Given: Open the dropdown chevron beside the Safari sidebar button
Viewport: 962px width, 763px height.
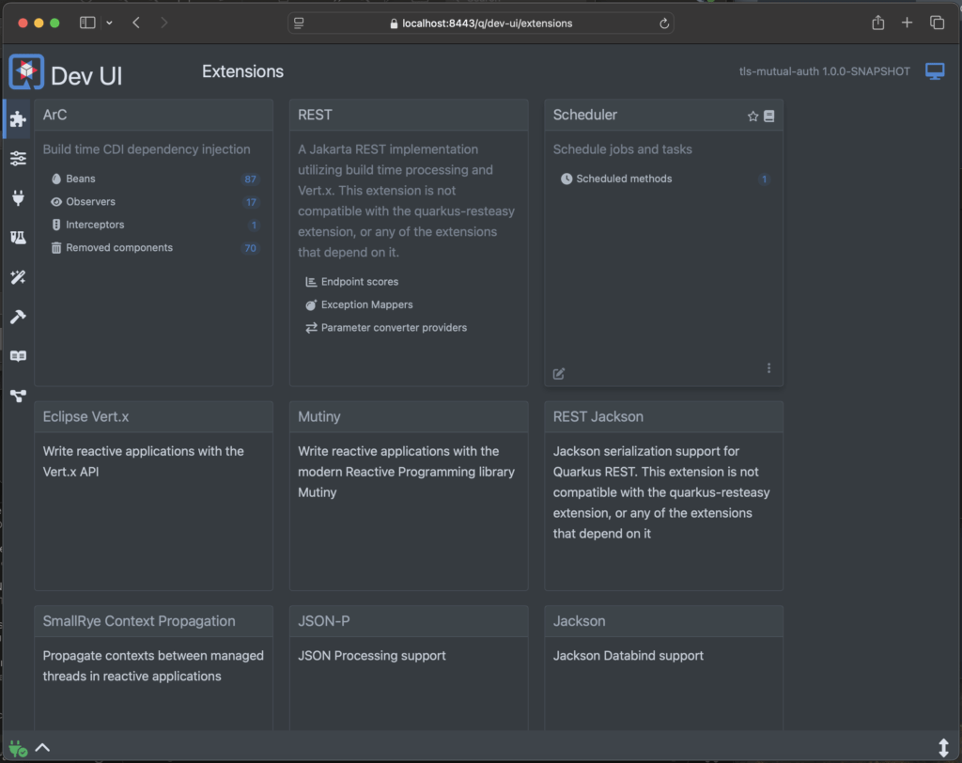Looking at the screenshot, I should pos(109,23).
